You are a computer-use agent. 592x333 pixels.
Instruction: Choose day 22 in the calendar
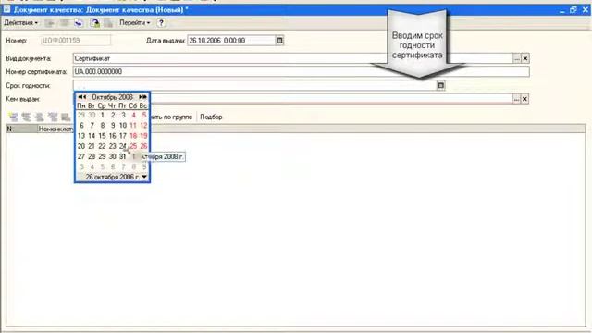coord(102,146)
